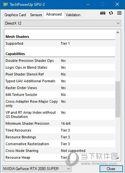Click the Close button

point(111,169)
